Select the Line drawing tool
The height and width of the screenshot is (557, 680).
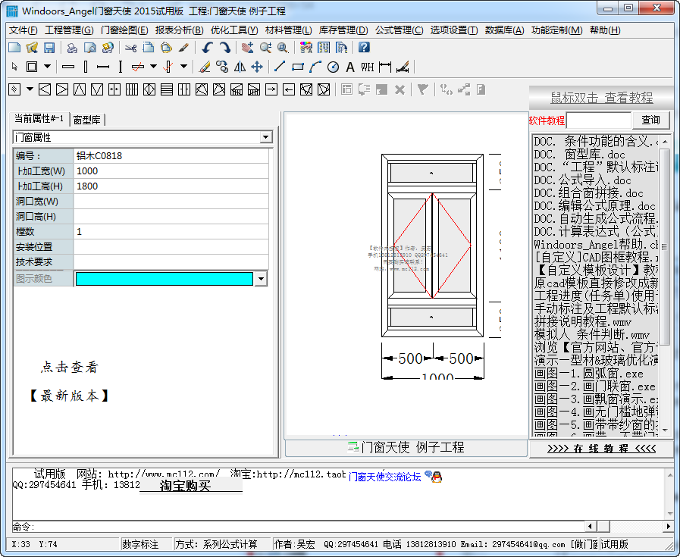point(280,67)
